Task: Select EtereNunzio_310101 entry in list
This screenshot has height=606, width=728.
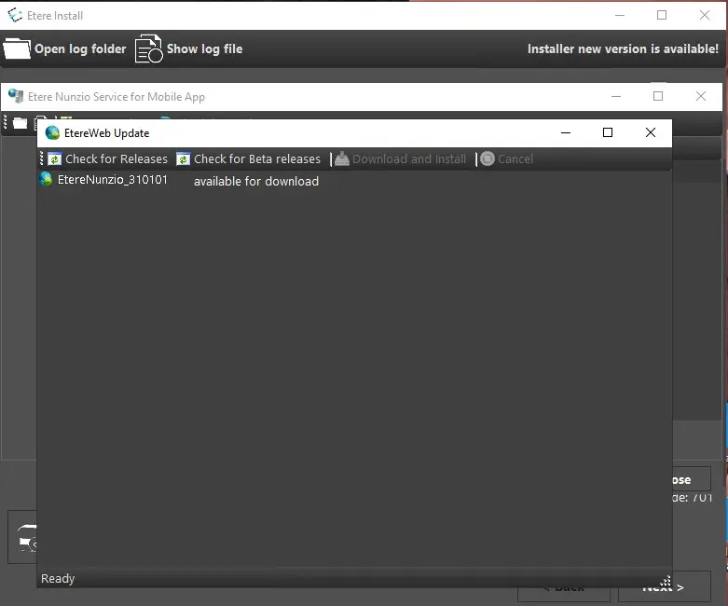Action: click(103, 180)
